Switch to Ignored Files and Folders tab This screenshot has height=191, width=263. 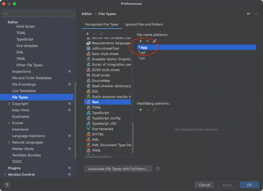coord(144,24)
